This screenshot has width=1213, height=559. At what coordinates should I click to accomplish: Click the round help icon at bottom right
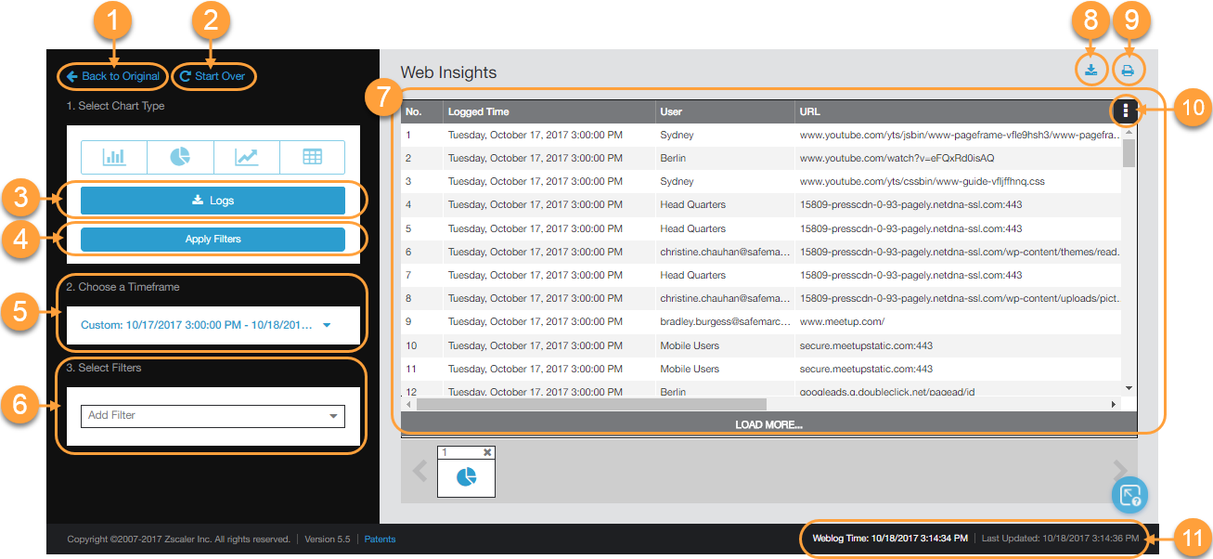tap(1129, 495)
